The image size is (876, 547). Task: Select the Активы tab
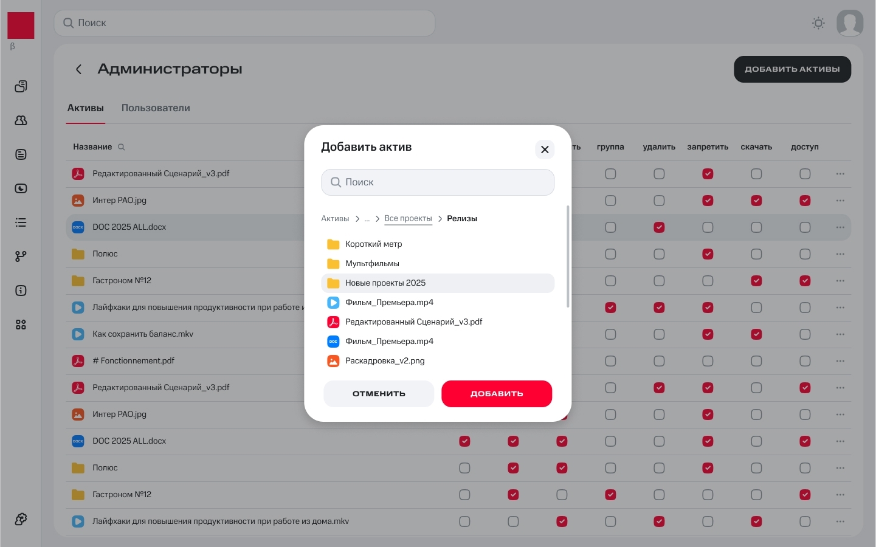(86, 108)
